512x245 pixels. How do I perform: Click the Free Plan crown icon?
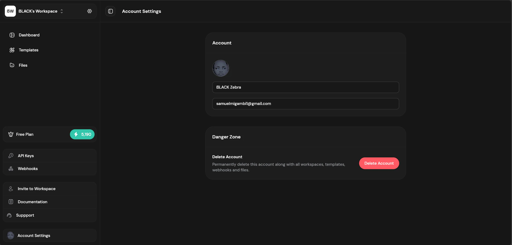[x=11, y=134]
